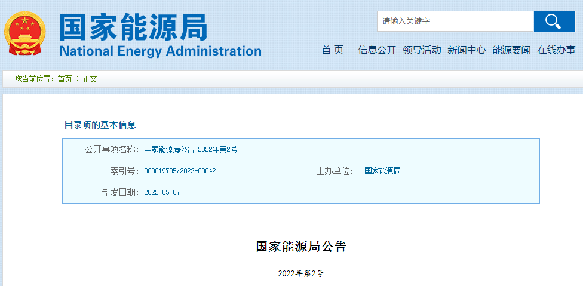The height and width of the screenshot is (286, 583).
Task: Select 新闻中心 in the navigation bar
Action: point(467,50)
